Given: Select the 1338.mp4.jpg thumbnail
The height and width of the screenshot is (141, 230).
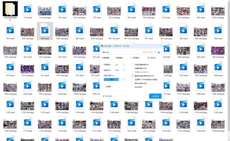Looking at the screenshot, I should 218,124.
